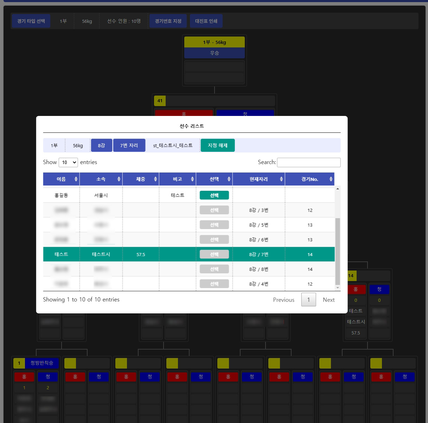This screenshot has width=428, height=423.
Task: Sort table by 비고 column arrows
Action: click(x=192, y=179)
